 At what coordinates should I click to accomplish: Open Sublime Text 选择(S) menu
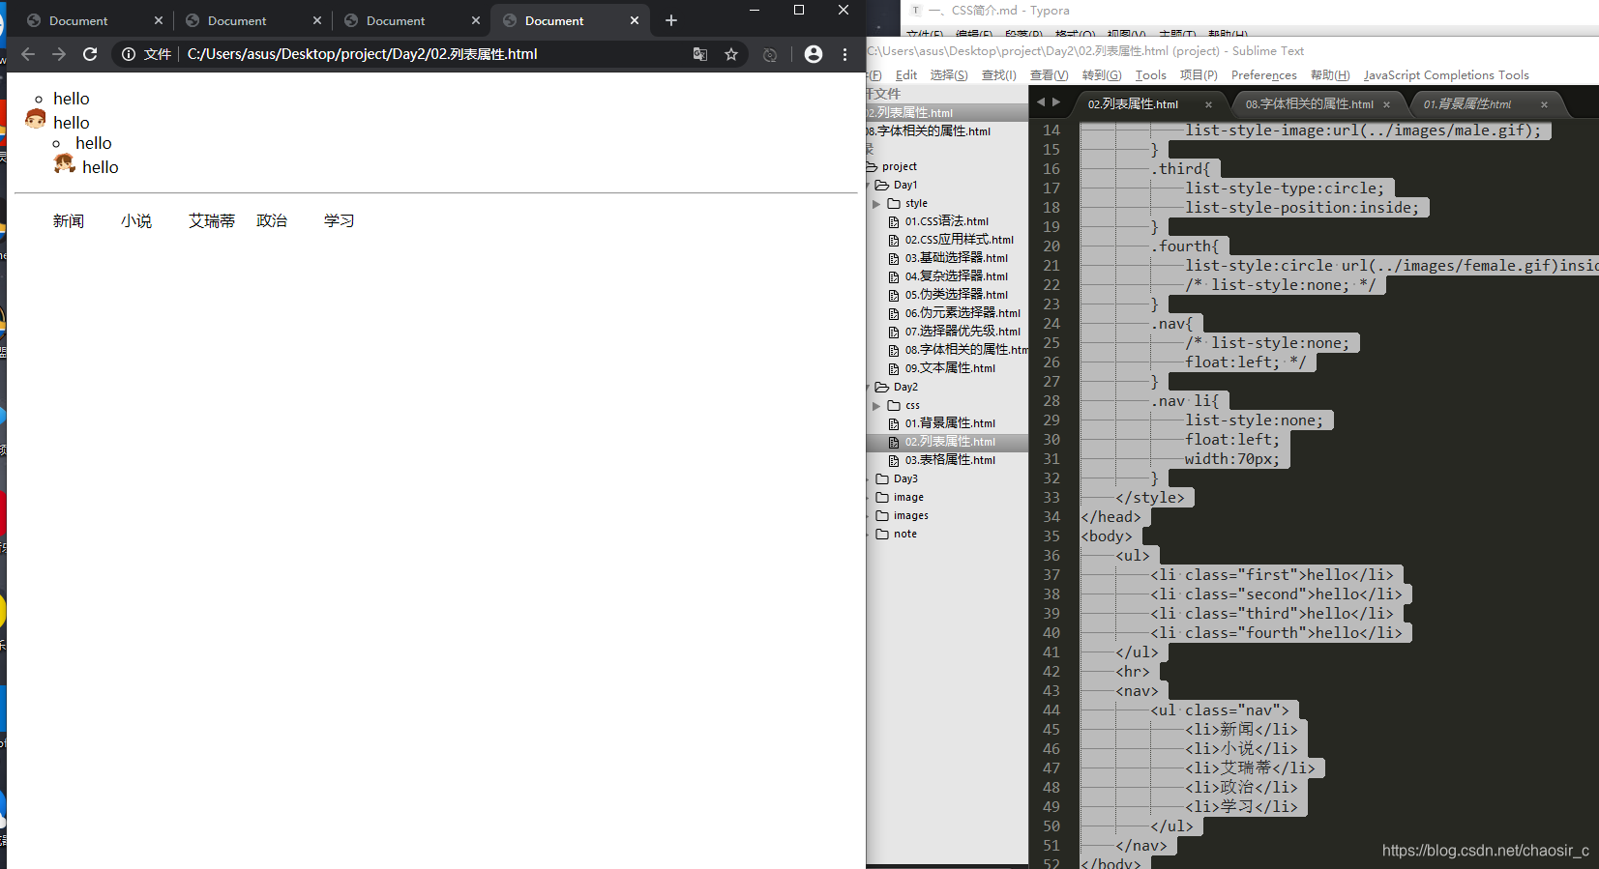pos(949,75)
